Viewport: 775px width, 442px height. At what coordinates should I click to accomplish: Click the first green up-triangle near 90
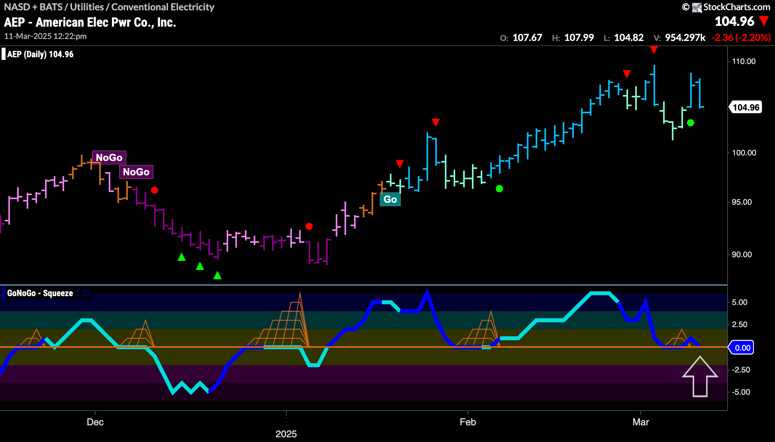[x=182, y=257]
